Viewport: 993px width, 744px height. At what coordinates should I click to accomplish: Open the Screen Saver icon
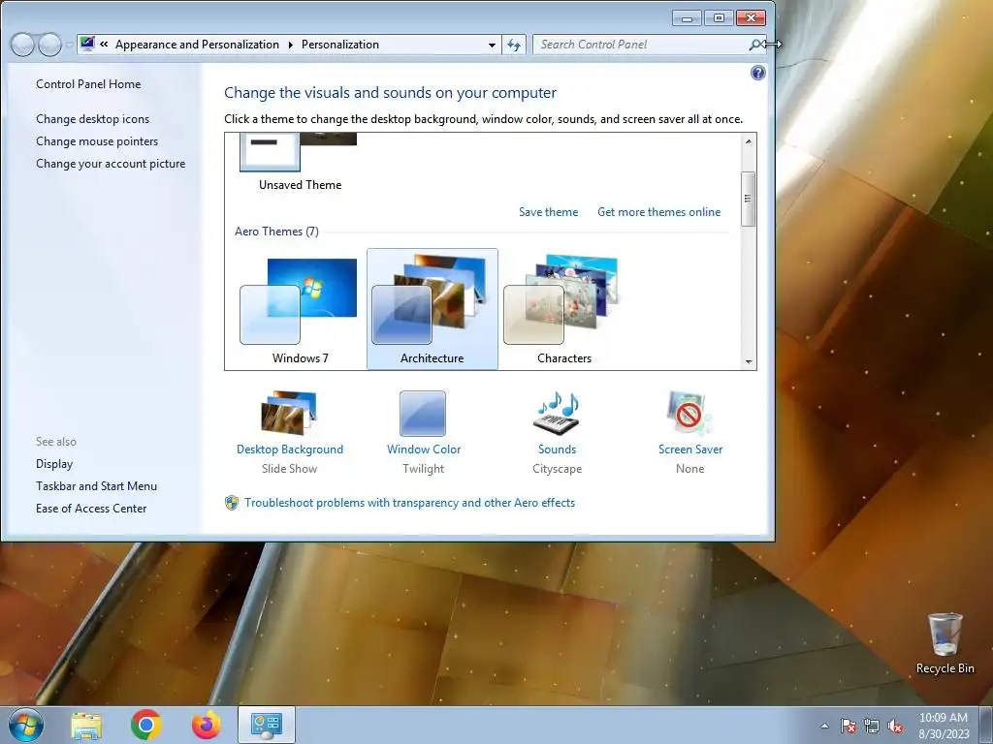(689, 413)
